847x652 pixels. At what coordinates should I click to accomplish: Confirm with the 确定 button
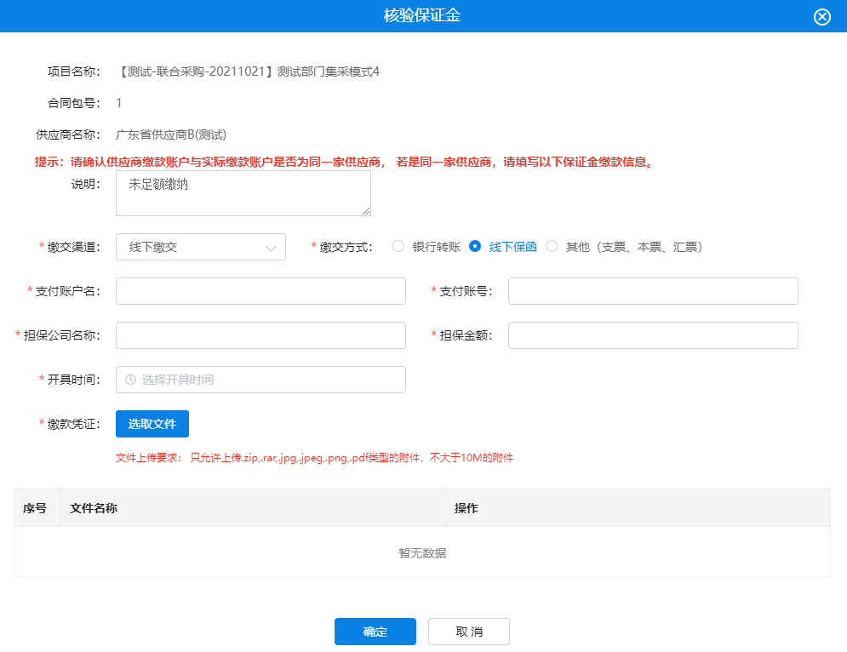(375, 632)
